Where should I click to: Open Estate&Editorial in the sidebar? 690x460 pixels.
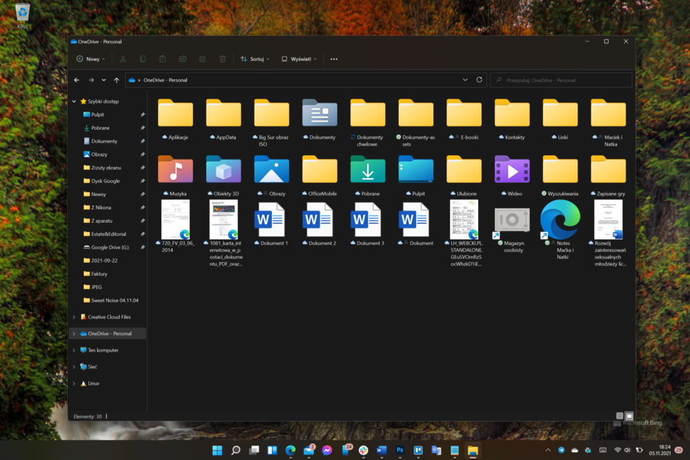click(108, 234)
